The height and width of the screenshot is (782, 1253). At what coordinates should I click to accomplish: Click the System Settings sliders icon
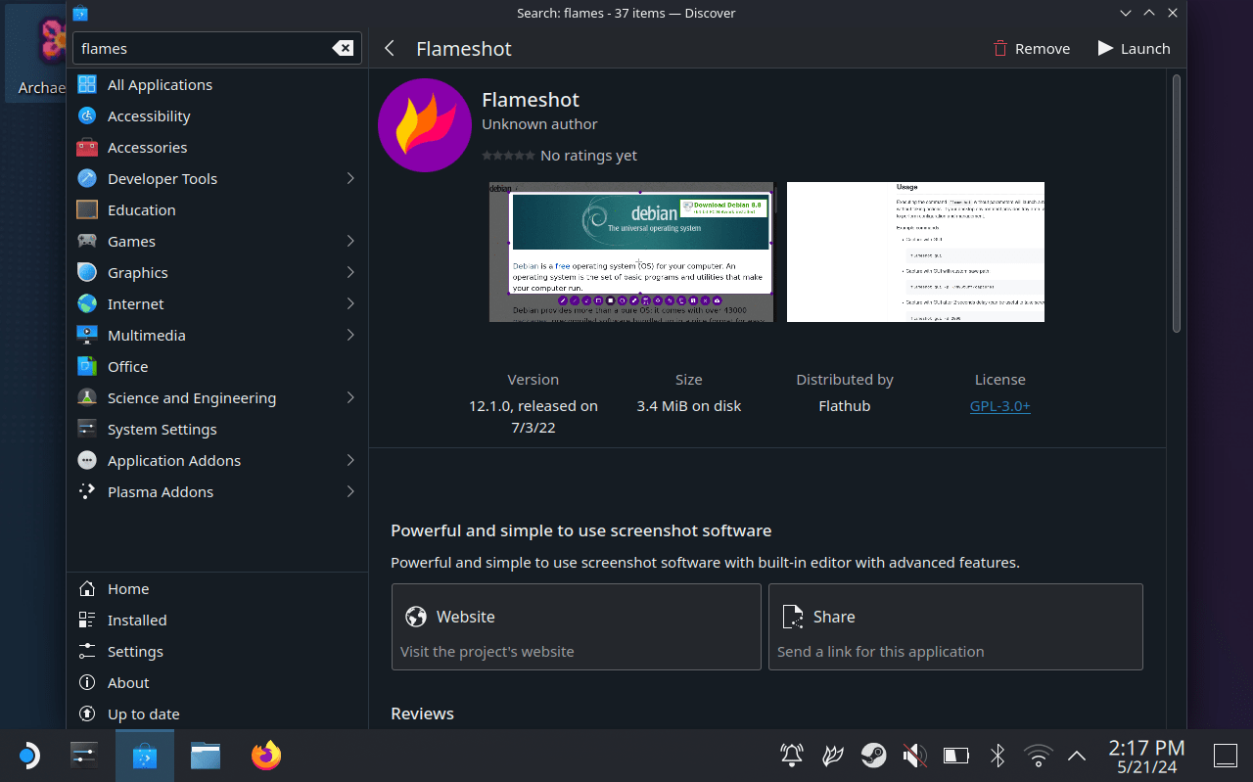pos(87,429)
